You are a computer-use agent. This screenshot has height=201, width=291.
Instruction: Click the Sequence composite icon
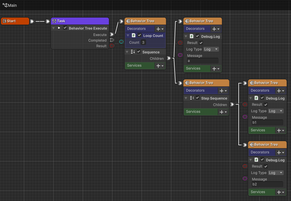133,52
